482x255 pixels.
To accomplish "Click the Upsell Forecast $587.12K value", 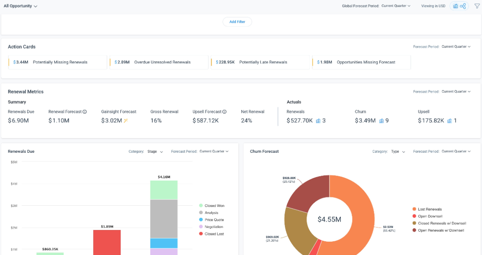I will pos(205,121).
